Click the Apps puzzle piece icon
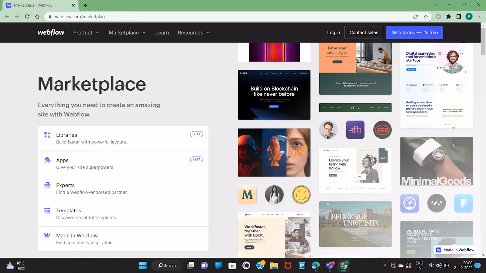This screenshot has height=273, width=486. (x=47, y=160)
